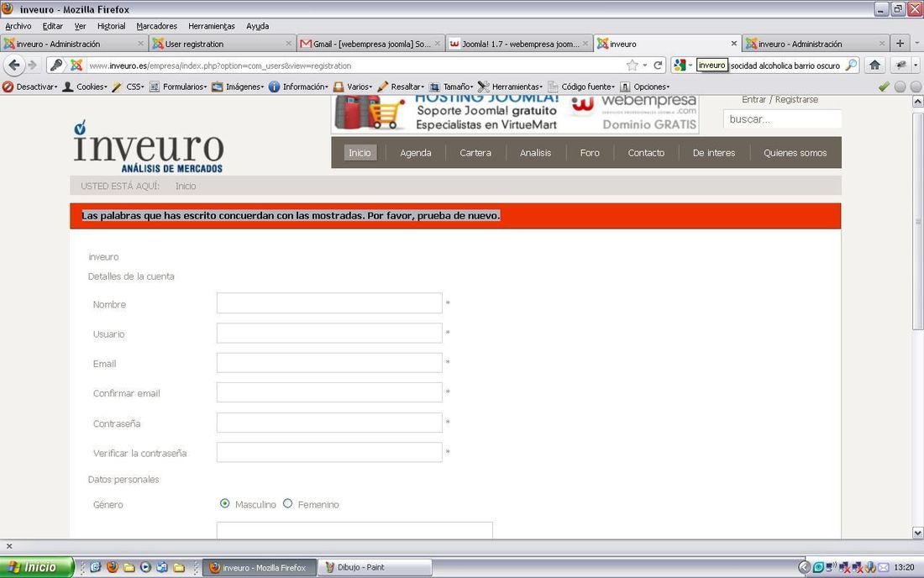Viewport: 924px width, 578px height.
Task: Open the Herramientas web developer dropdown
Action: point(511,87)
